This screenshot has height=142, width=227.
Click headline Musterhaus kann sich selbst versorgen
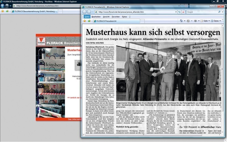coord(153,32)
